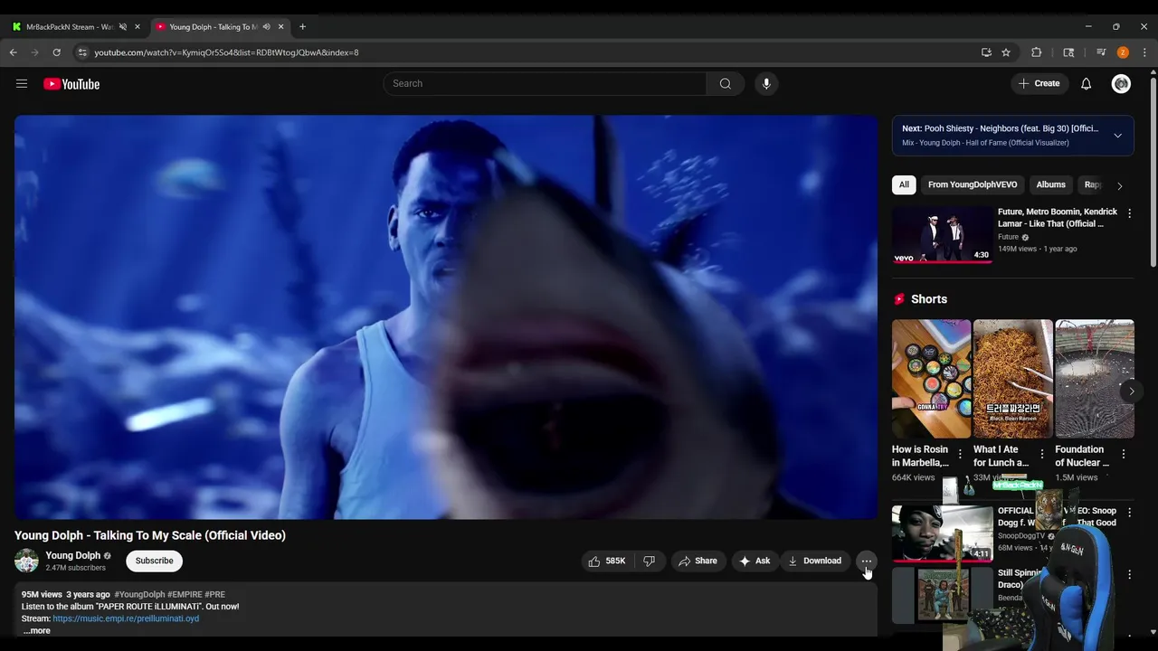Click the search magnifier button

tap(726, 84)
